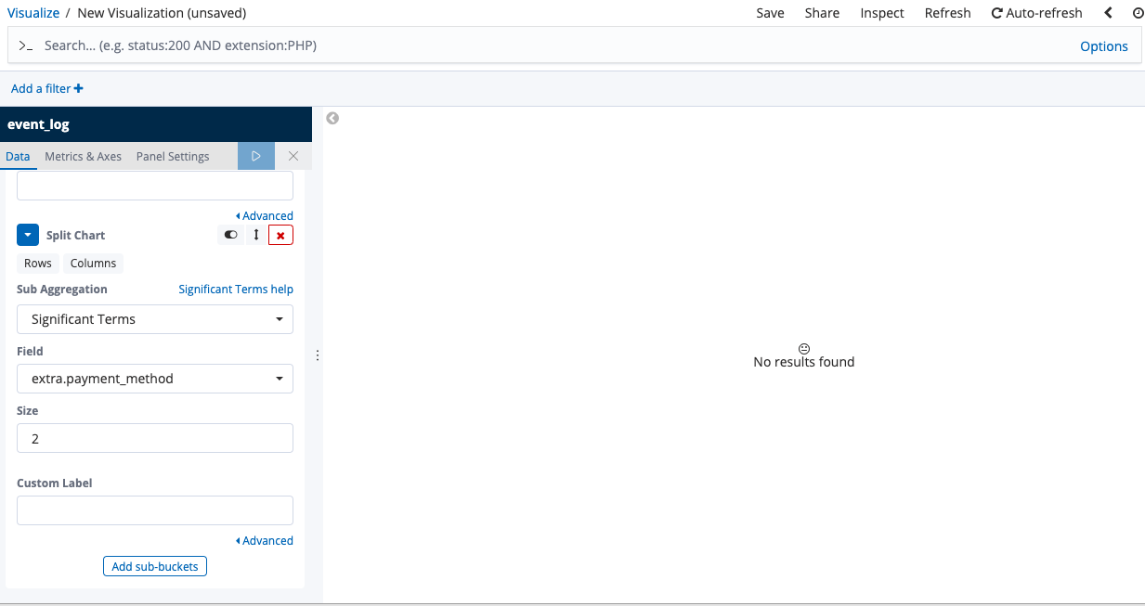The image size is (1145, 606).
Task: Open the search Options link
Action: click(x=1103, y=46)
